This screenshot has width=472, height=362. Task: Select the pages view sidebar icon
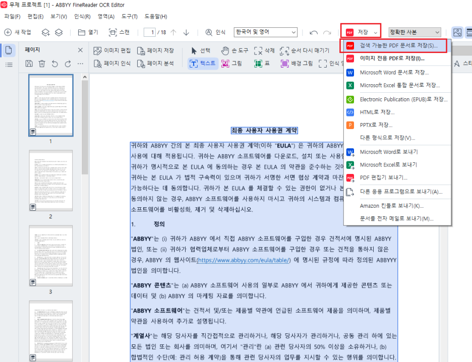click(x=9, y=50)
